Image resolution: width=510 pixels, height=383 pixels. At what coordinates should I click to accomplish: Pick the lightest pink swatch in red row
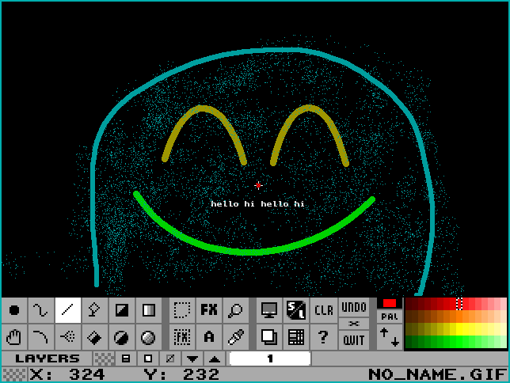pos(504,304)
